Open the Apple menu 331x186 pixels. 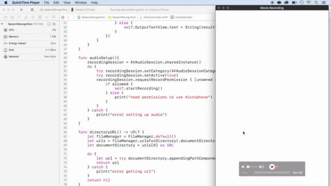(6, 3)
